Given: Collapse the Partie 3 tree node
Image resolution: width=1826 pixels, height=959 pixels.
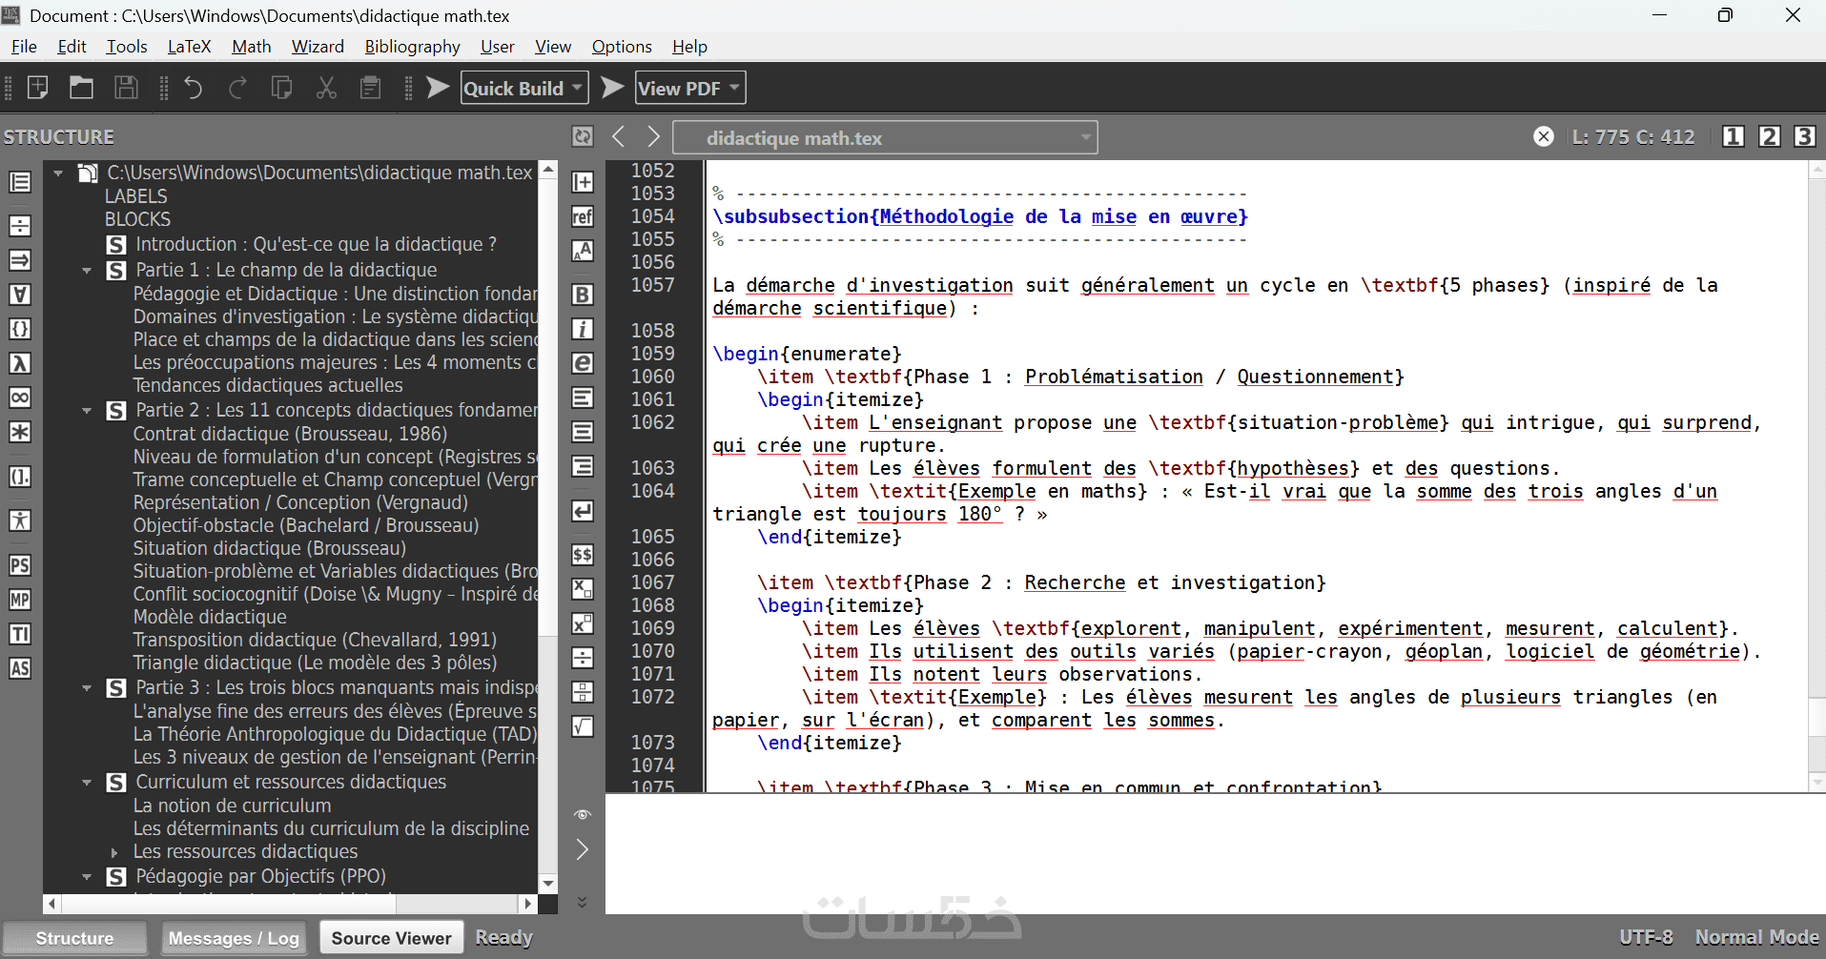Looking at the screenshot, I should (87, 688).
